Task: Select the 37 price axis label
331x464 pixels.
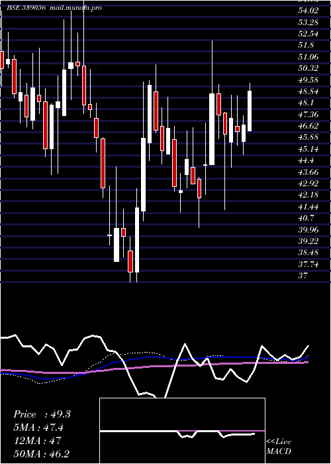Action: (x=303, y=276)
